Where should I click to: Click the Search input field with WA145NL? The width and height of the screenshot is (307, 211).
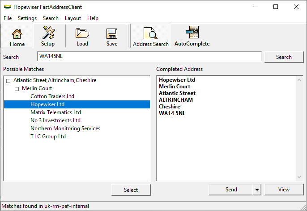[x=149, y=56]
